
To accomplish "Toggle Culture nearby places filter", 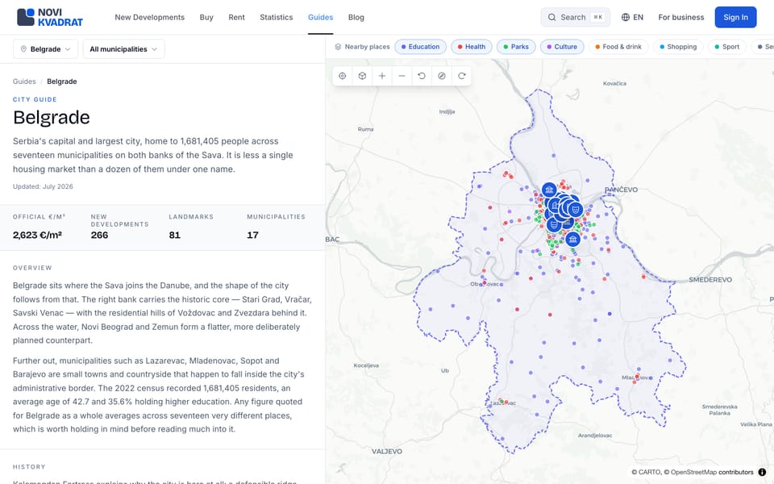I will click(562, 47).
